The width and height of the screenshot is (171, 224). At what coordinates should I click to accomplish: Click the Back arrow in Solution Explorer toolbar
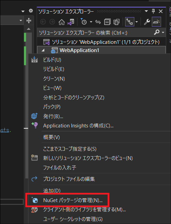click(x=43, y=22)
